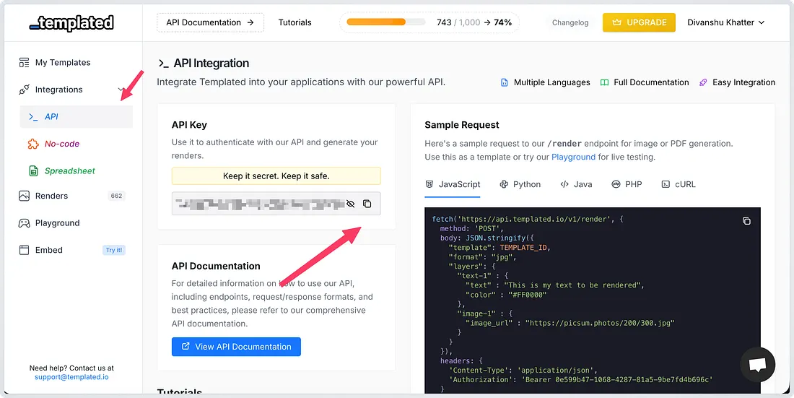Email support@templated.io link
The height and width of the screenshot is (398, 794).
tap(71, 377)
